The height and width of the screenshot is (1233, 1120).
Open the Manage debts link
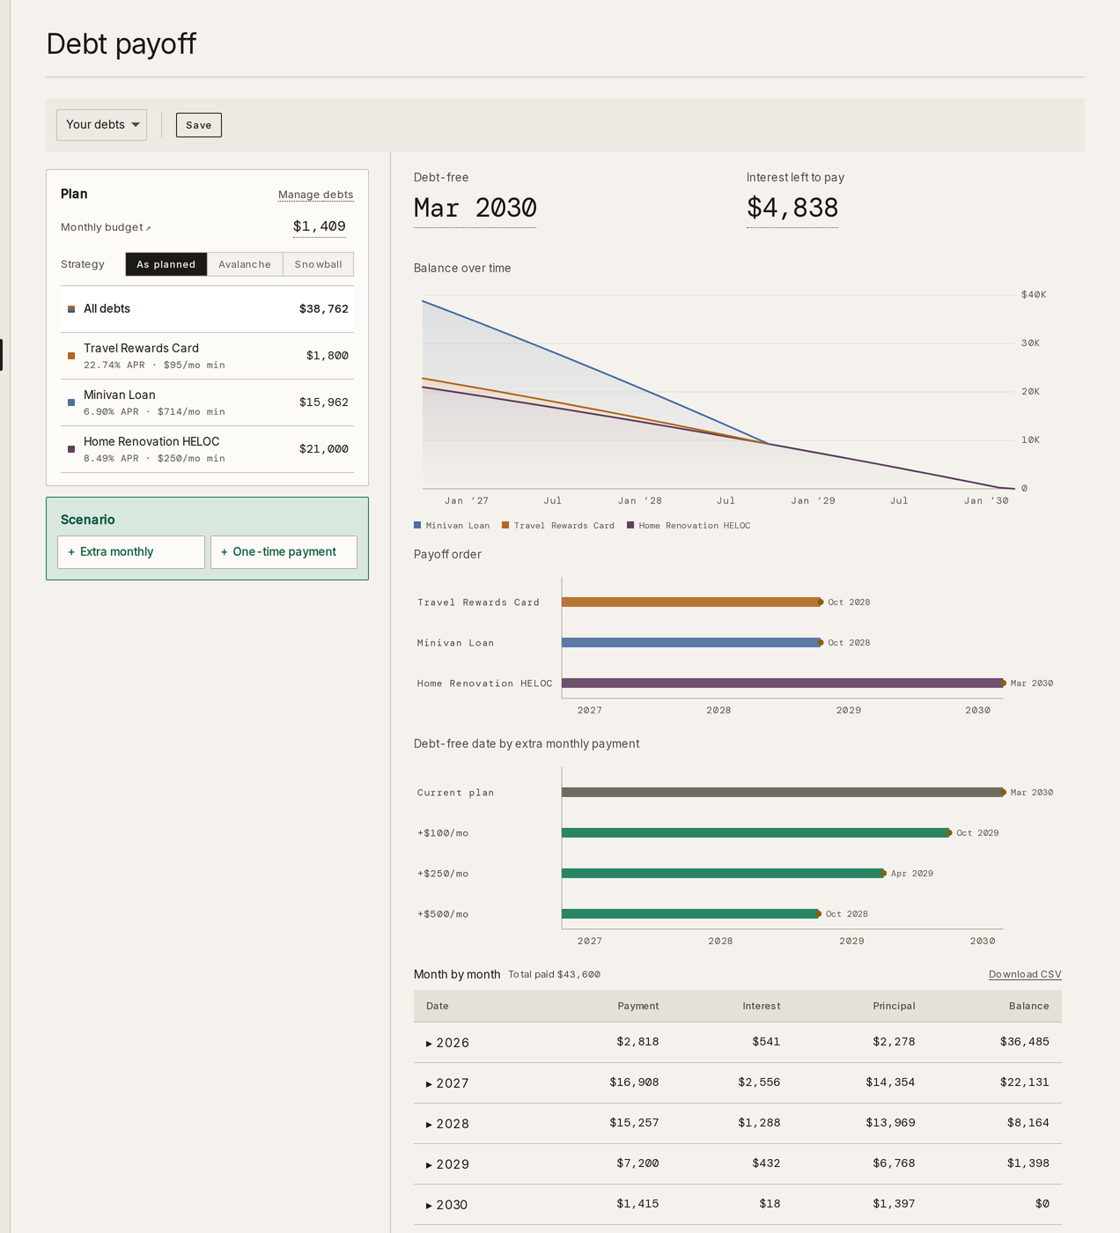pyautogui.click(x=315, y=195)
